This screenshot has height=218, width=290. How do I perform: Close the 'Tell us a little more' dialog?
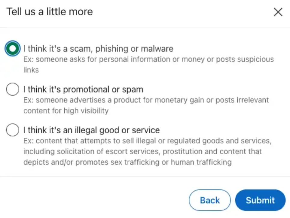click(278, 12)
